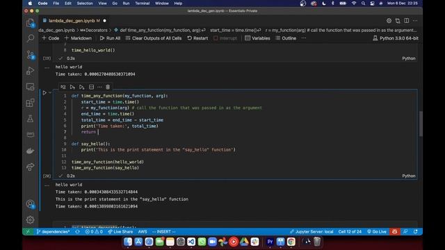The height and width of the screenshot is (250, 445).
Task: Click the feedback icon in status bar
Action: [405, 231]
